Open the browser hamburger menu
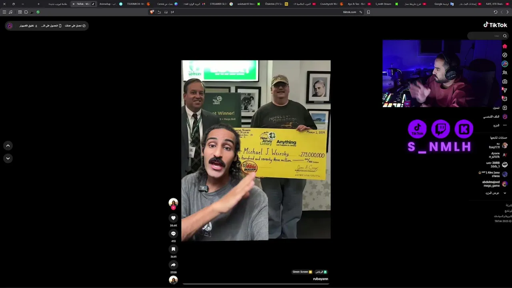The image size is (512, 288). (x=4, y=12)
